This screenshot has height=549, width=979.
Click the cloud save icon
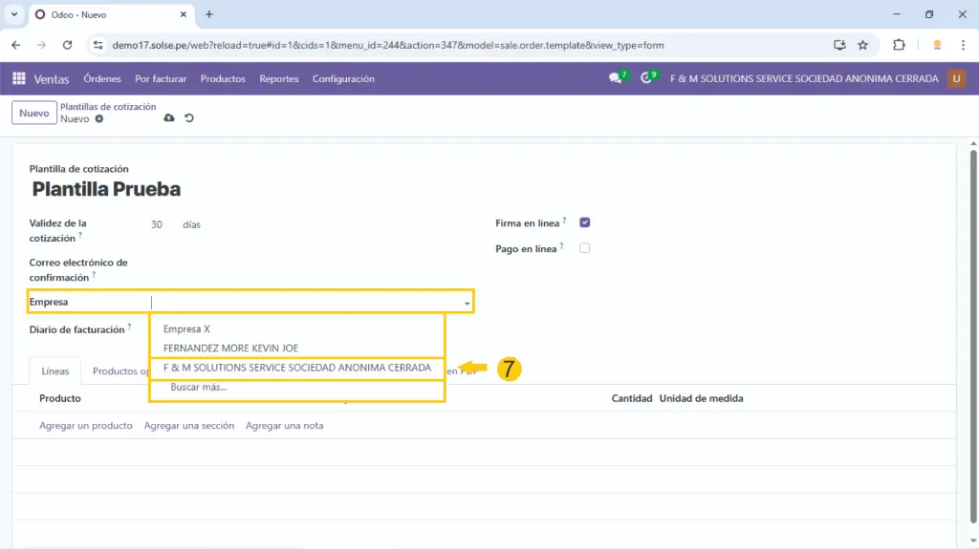tap(169, 118)
